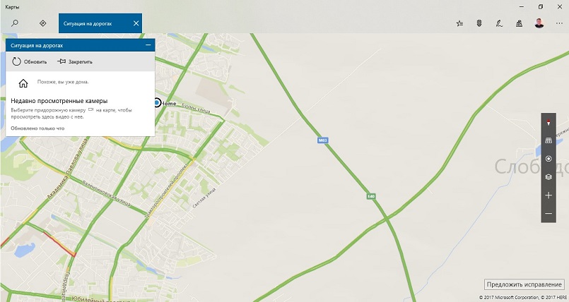Click the user profile avatar
The image size is (569, 302).
coord(539,23)
